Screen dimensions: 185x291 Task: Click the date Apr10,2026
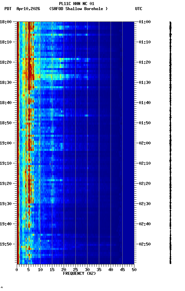click(28, 9)
